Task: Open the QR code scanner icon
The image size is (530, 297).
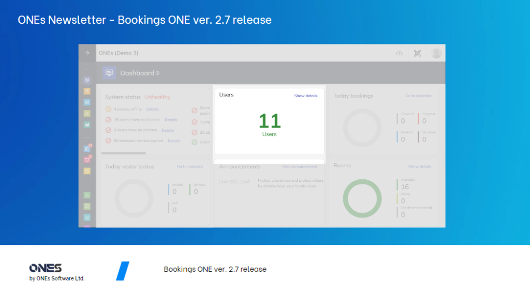Action: coord(417,53)
